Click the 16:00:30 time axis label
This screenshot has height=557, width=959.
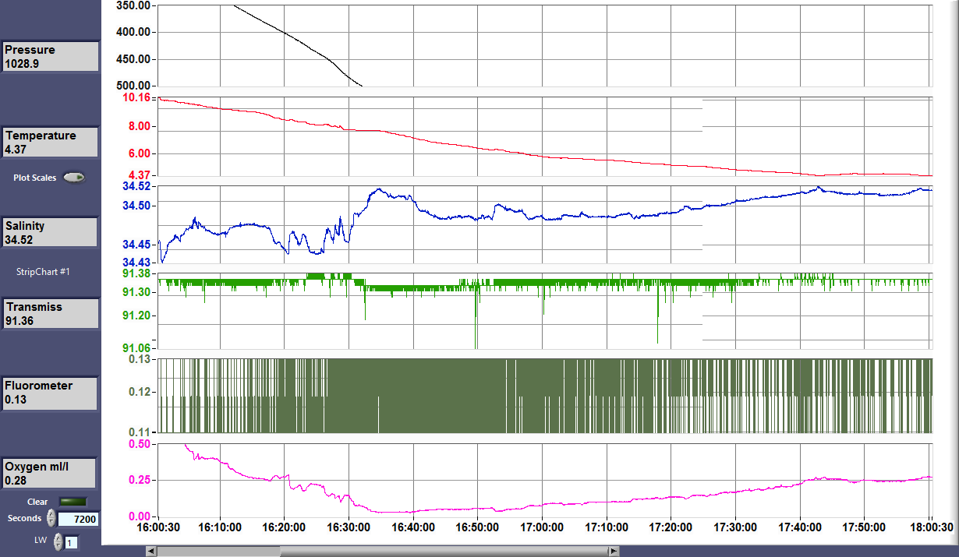[158, 527]
